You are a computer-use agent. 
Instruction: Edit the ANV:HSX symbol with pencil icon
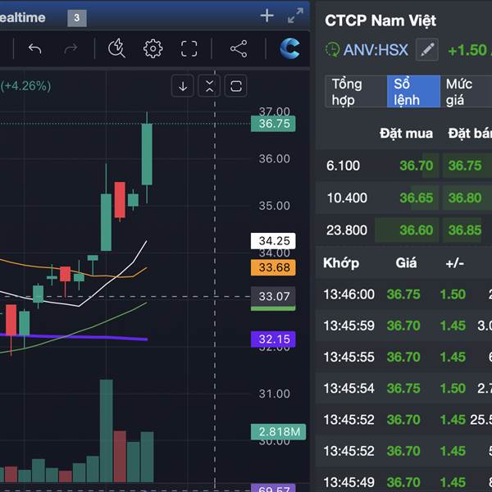pyautogui.click(x=427, y=49)
